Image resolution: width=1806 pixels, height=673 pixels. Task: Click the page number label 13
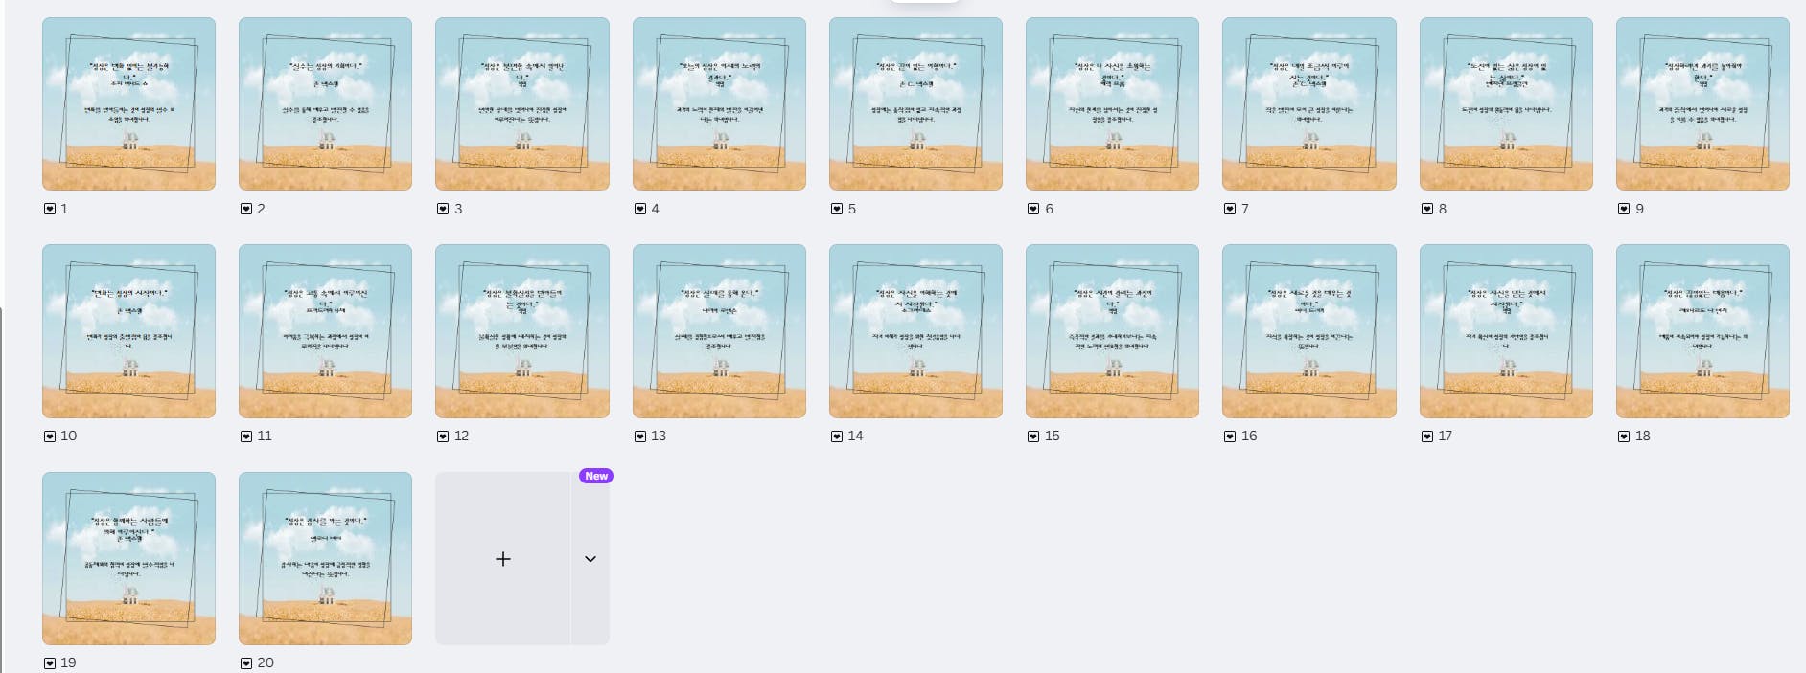(x=659, y=436)
